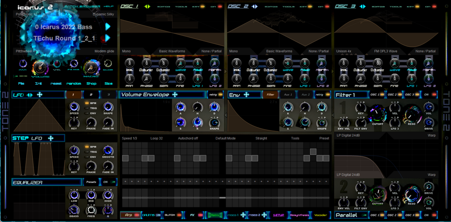Toggle Equalizer ON switch

point(114,182)
